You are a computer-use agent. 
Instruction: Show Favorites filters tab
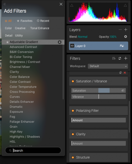(x=25, y=21)
